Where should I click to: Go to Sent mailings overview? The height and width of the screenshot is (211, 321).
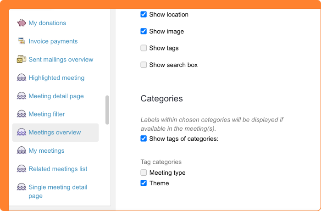click(x=61, y=60)
